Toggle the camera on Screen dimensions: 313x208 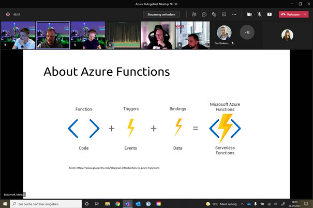[249, 14]
